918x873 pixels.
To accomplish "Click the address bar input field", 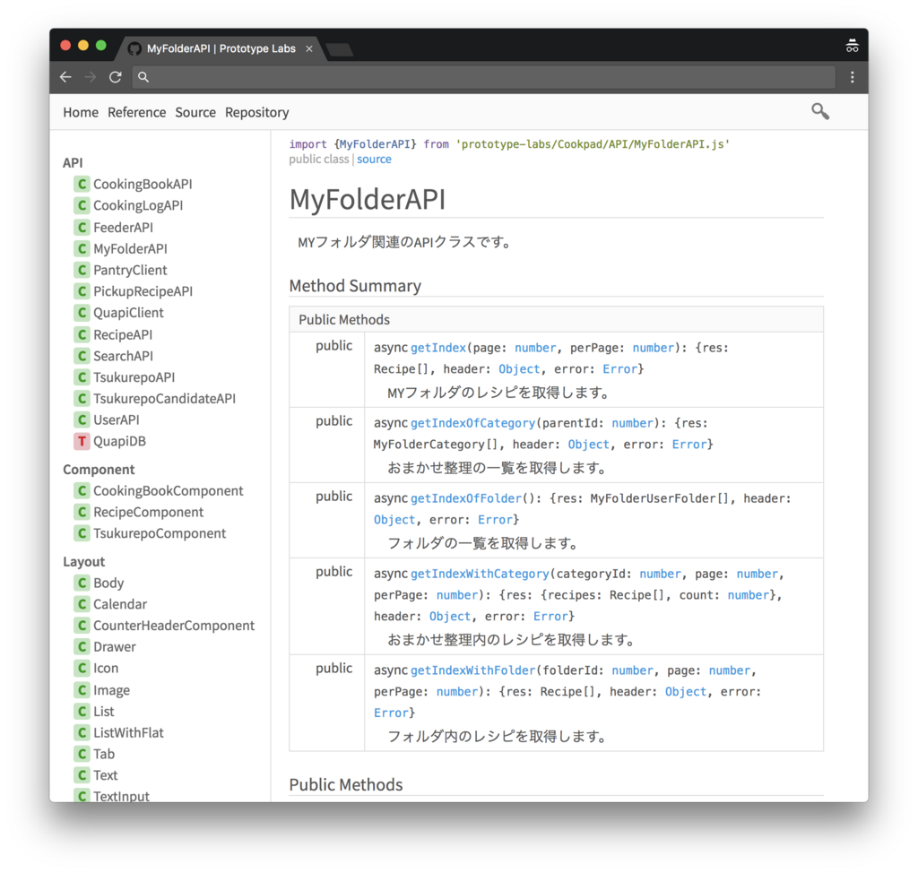I will [483, 77].
